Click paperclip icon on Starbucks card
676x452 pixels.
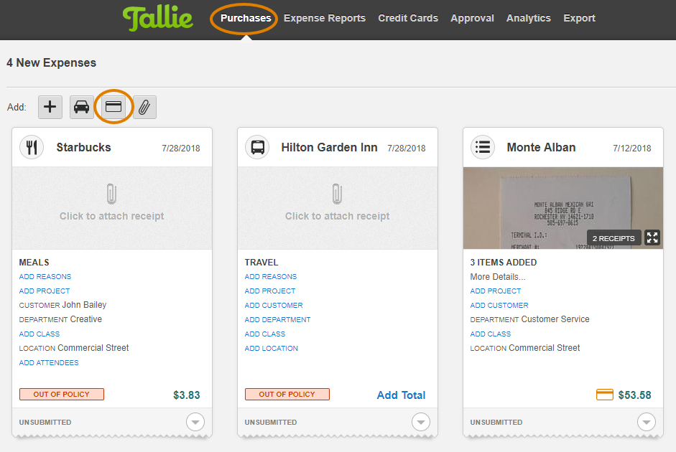pyautogui.click(x=111, y=194)
